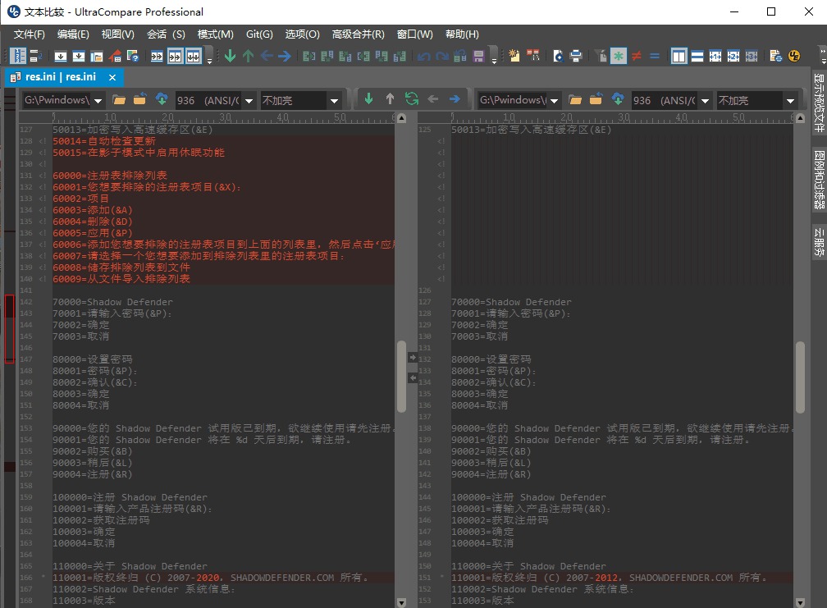Click the blue right arrow in main toolbar
Image resolution: width=827 pixels, height=608 pixels.
point(285,55)
